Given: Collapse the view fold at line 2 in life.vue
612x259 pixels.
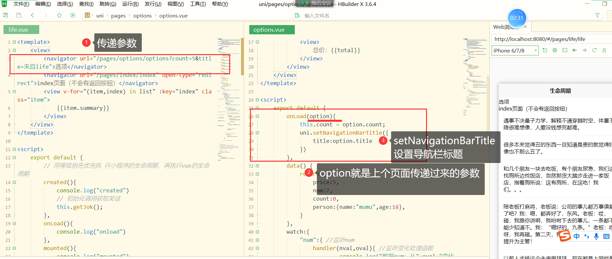Looking at the screenshot, I should [x=14, y=50].
